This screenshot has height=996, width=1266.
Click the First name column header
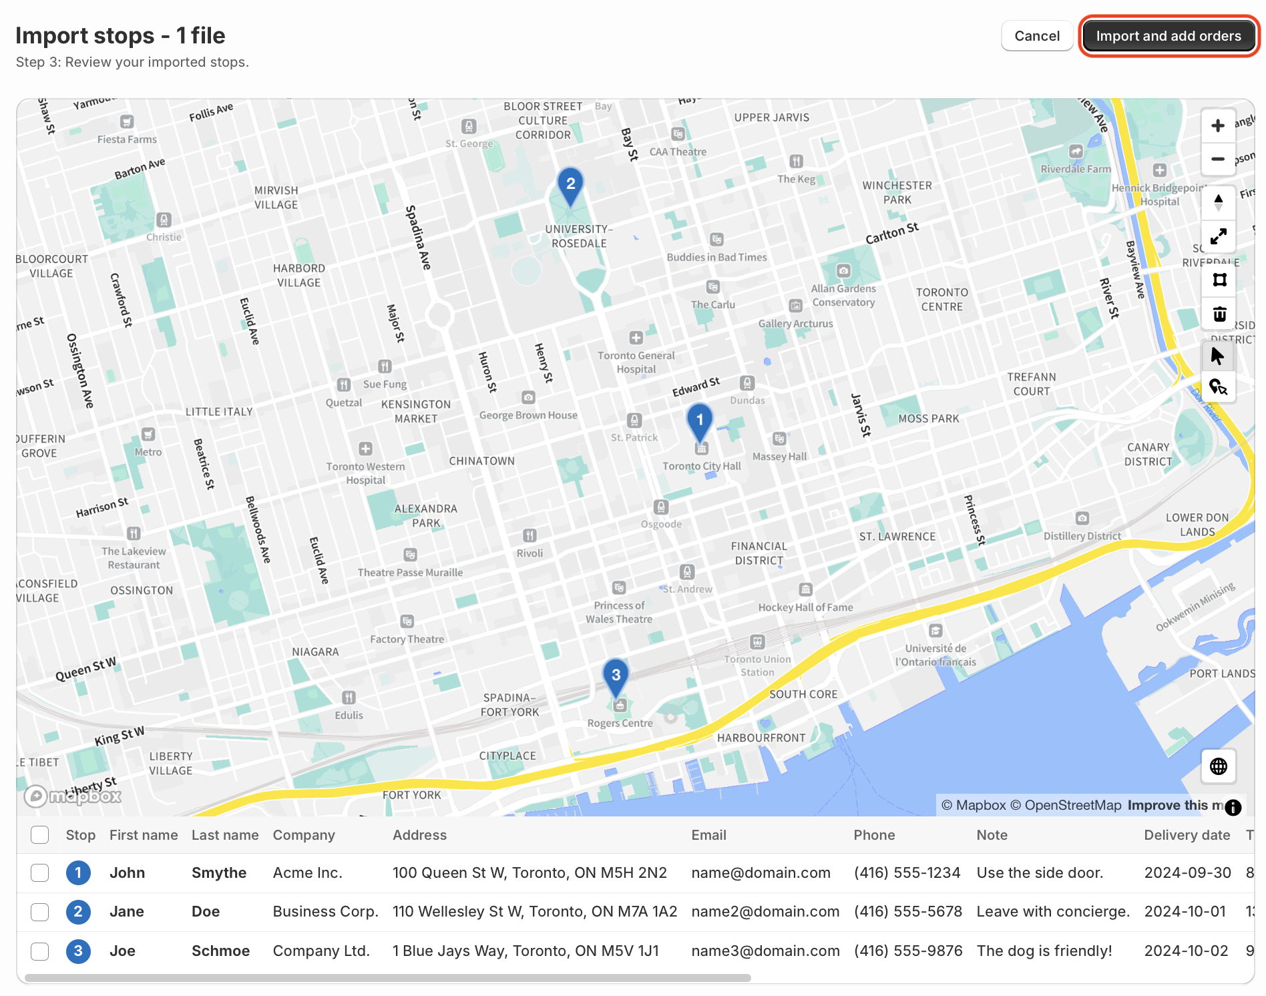(144, 835)
